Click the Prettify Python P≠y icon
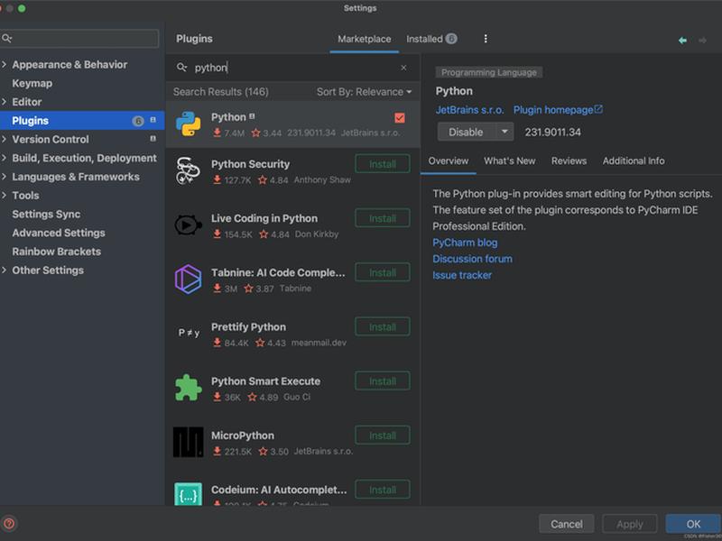 [189, 333]
